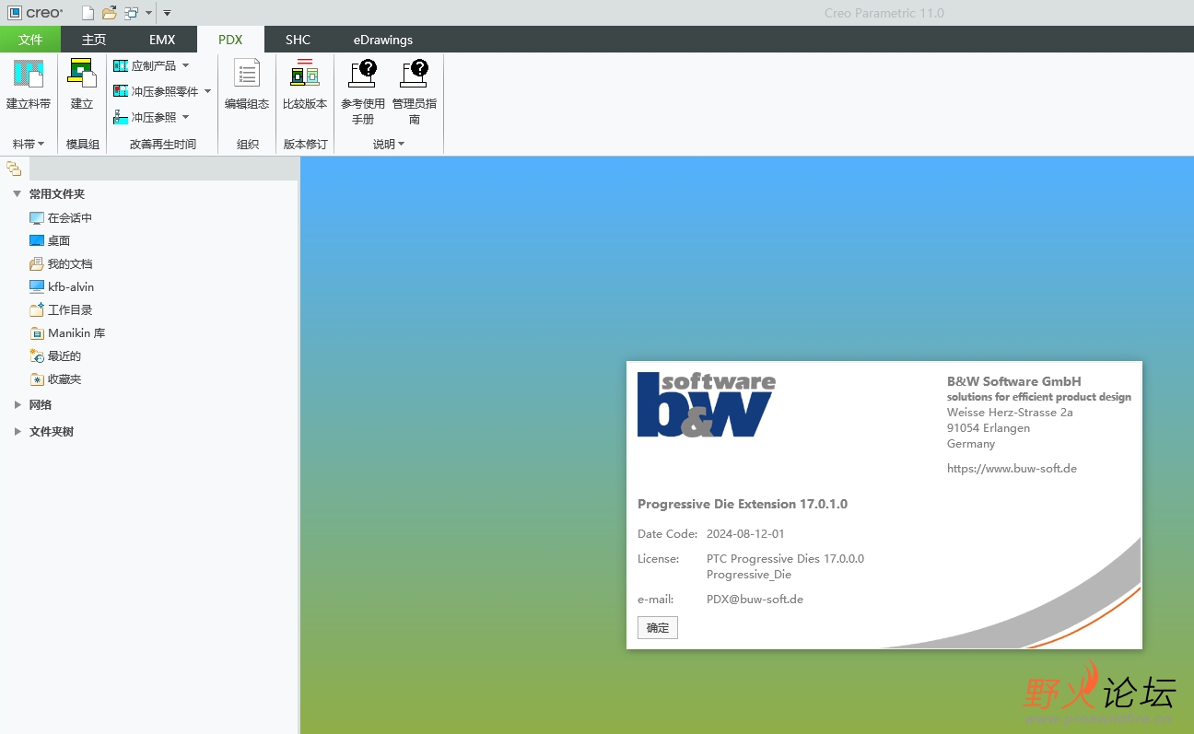Select the PDX ribbon tab
This screenshot has height=734, width=1194.
230,40
